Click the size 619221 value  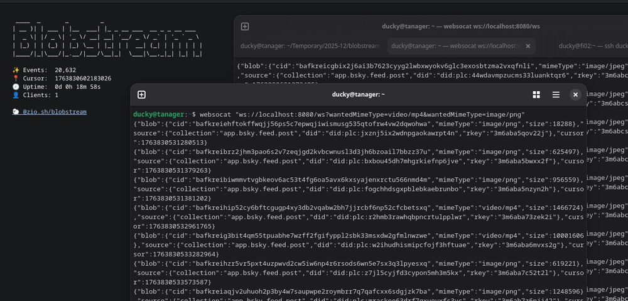pos(565,263)
